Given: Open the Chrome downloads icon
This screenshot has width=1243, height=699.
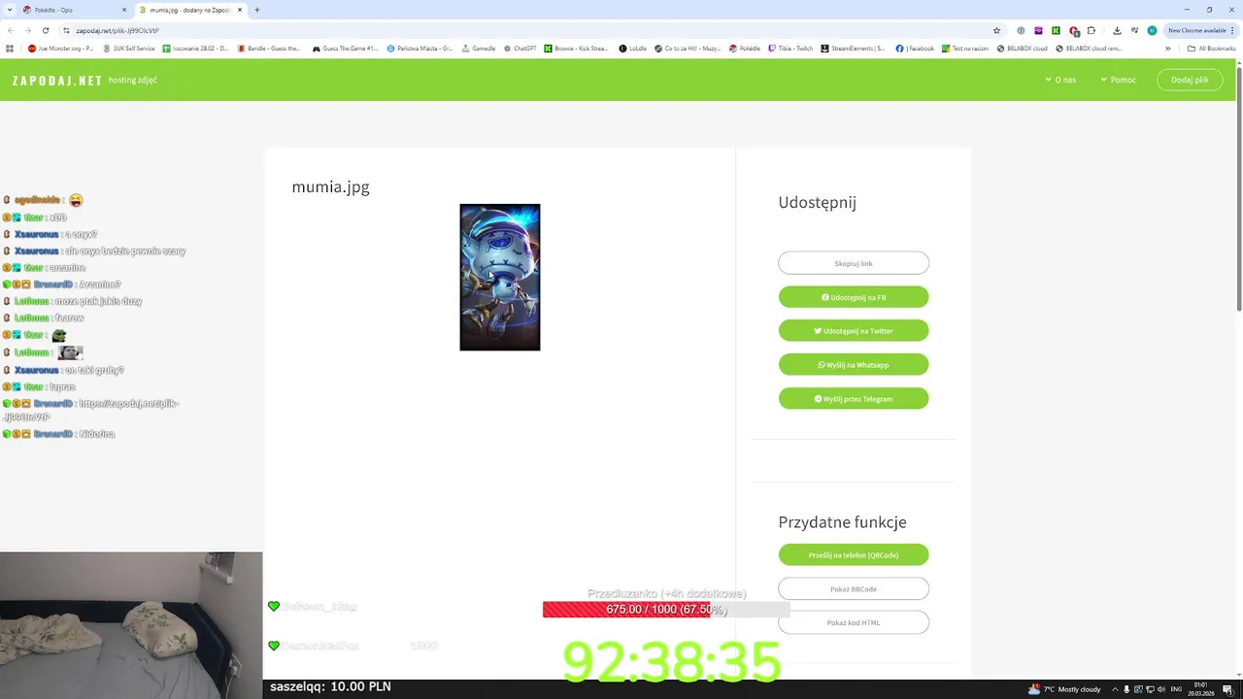Looking at the screenshot, I should (1117, 30).
